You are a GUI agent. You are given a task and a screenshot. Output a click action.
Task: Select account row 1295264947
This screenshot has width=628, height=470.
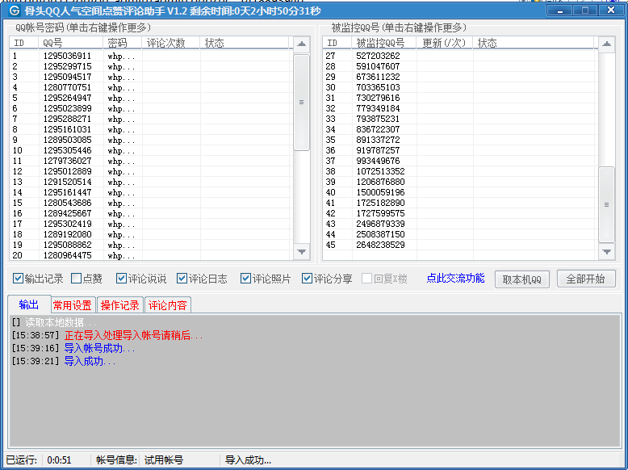point(151,98)
